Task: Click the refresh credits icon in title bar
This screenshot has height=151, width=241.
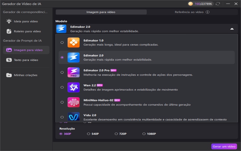Action: [218, 4]
